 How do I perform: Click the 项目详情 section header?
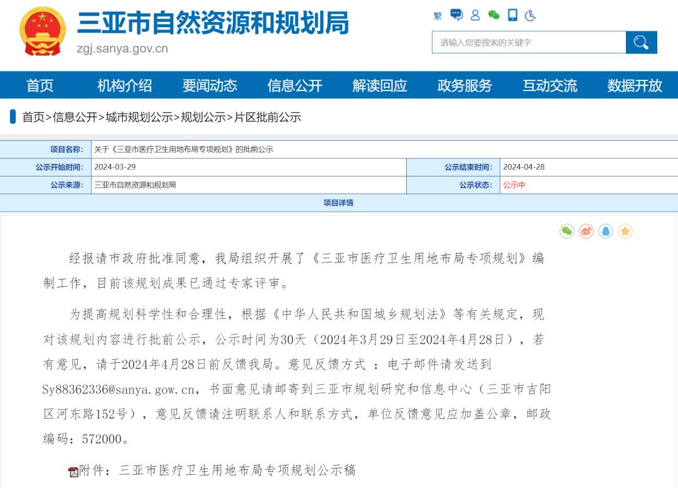click(338, 202)
